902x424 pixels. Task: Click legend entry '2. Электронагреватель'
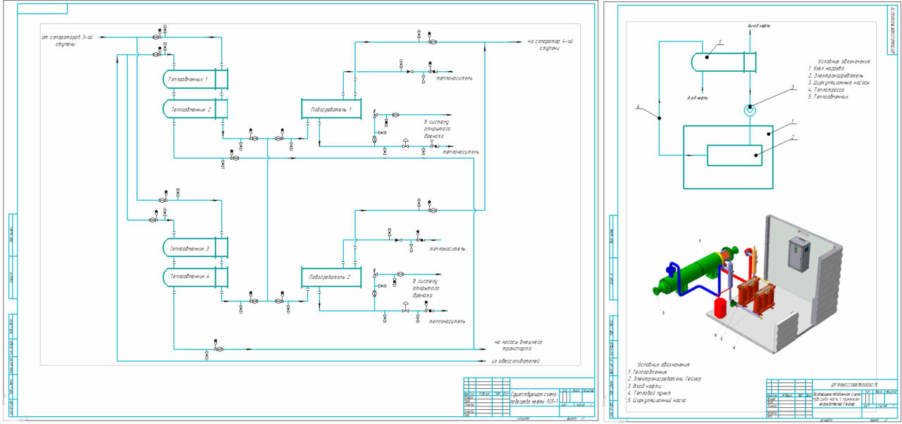tap(836, 75)
